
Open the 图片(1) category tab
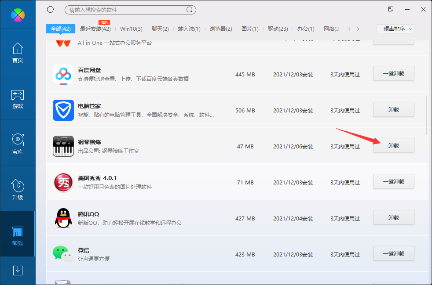250,29
